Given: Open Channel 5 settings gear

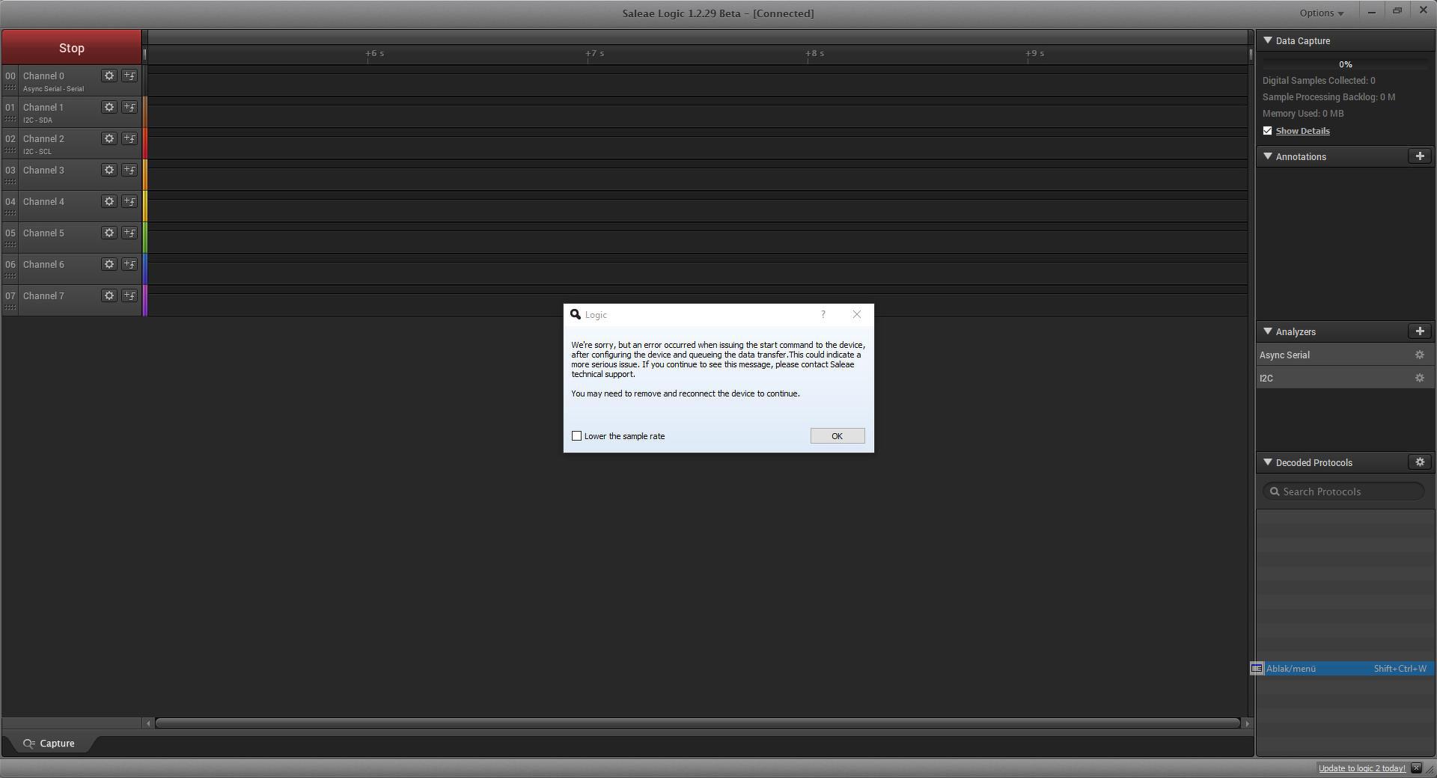Looking at the screenshot, I should click(x=109, y=233).
